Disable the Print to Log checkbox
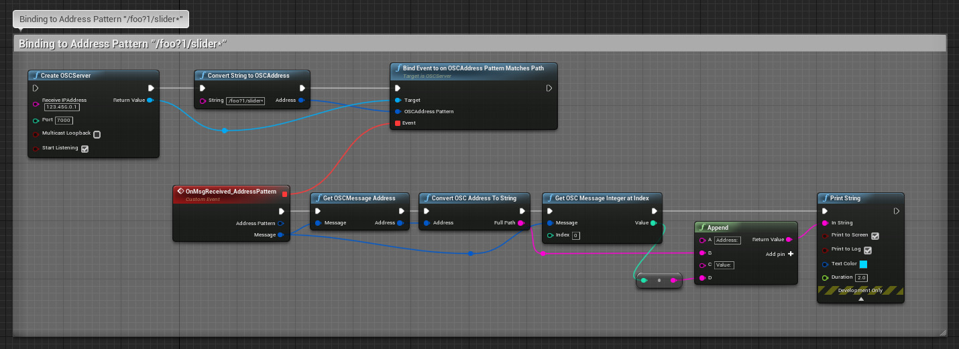The image size is (959, 349). click(867, 251)
